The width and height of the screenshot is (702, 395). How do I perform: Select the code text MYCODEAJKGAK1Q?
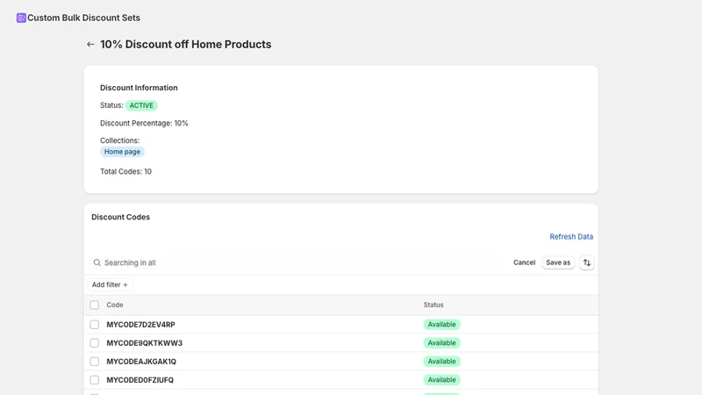(x=141, y=362)
